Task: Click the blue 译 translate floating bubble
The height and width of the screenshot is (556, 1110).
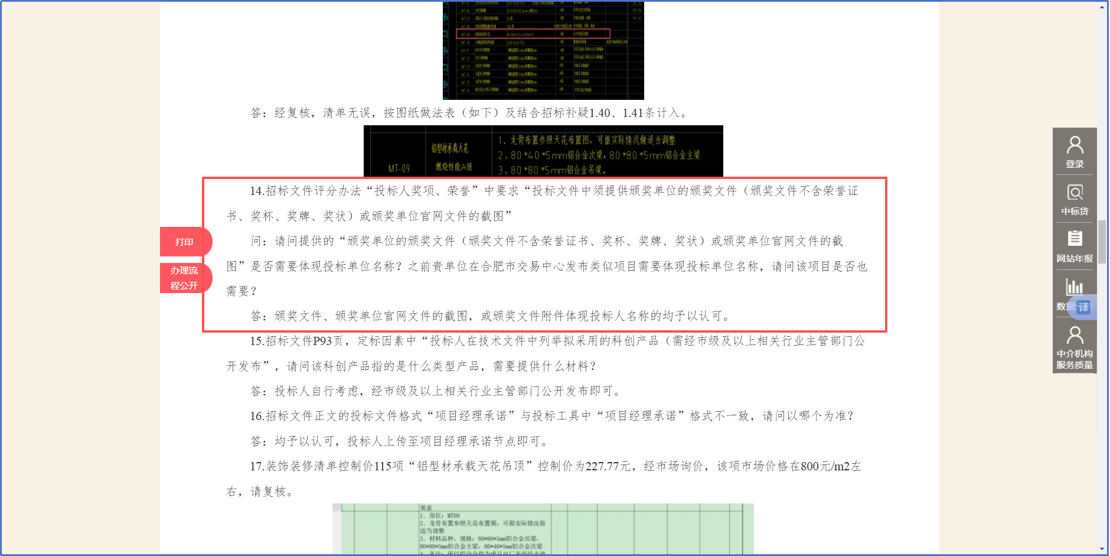Action: 1083,307
